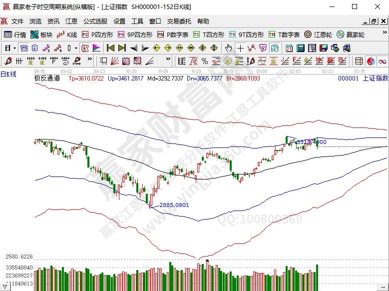
Task: Toggle the grid display icon
Action: pos(359,61)
